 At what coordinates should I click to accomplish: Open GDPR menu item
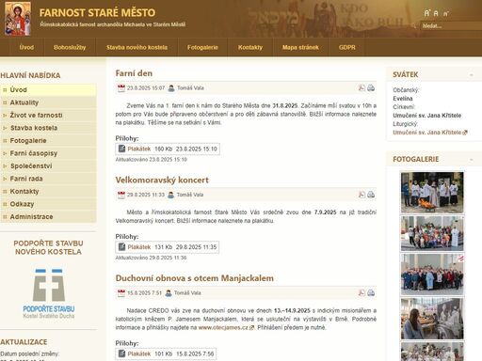347,47
